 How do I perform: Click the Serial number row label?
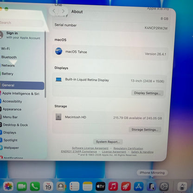(65, 25)
